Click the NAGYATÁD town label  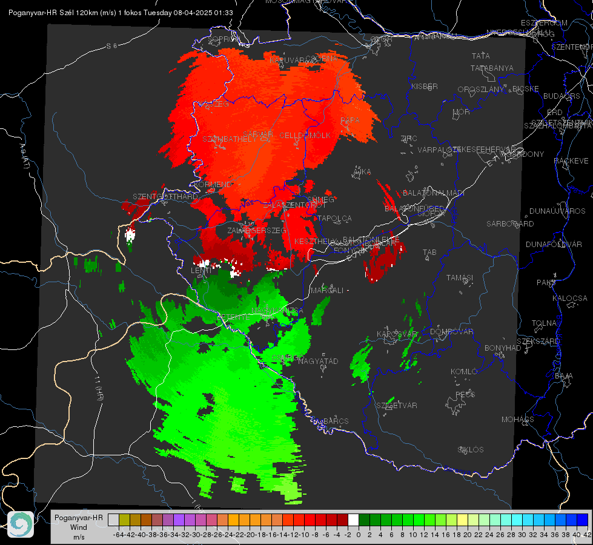coord(318,361)
